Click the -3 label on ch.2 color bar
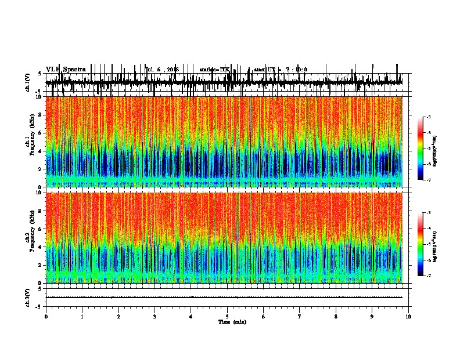Screen dimensions: 460x355 [428, 213]
